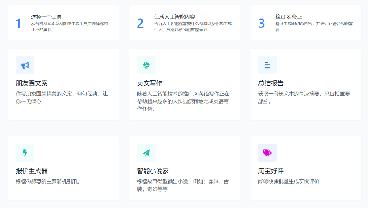
Task: Click the lightning bolt icon for 报价生成器
Action: click(25, 153)
